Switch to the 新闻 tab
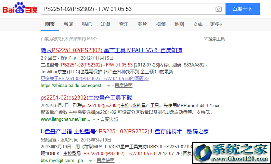 (68, 24)
